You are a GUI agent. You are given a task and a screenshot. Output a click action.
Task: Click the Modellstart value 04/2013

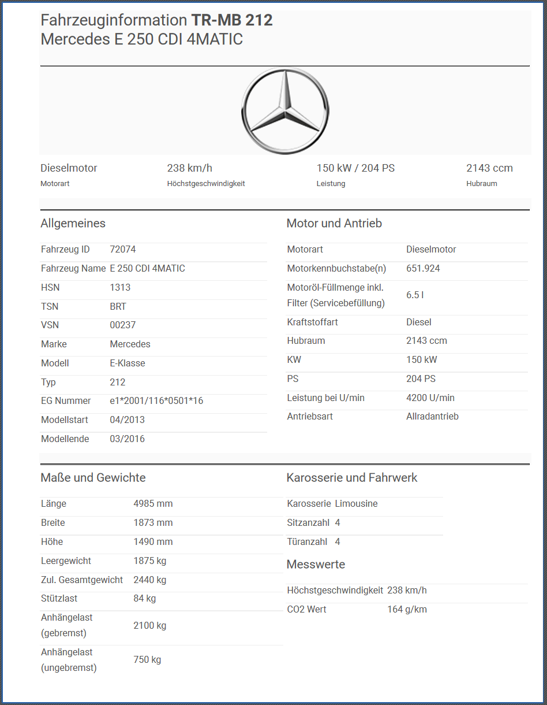(x=127, y=420)
